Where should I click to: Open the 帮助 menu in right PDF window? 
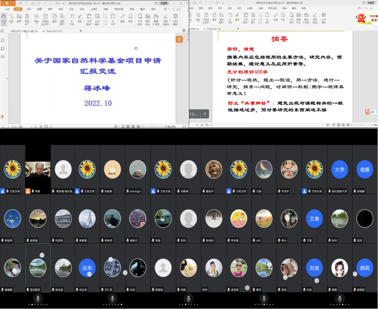coord(303,8)
